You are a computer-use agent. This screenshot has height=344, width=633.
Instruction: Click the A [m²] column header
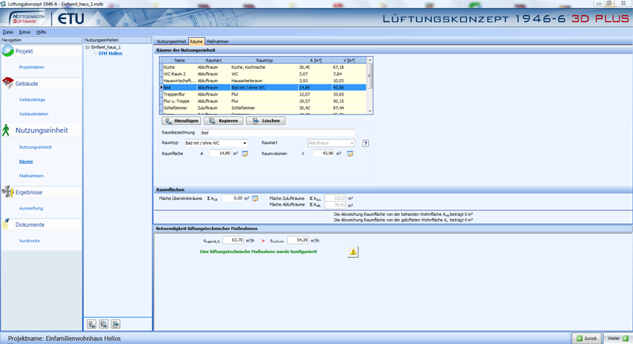coord(315,60)
